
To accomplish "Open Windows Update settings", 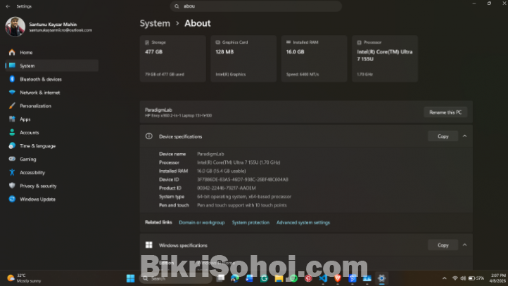I will (37, 199).
